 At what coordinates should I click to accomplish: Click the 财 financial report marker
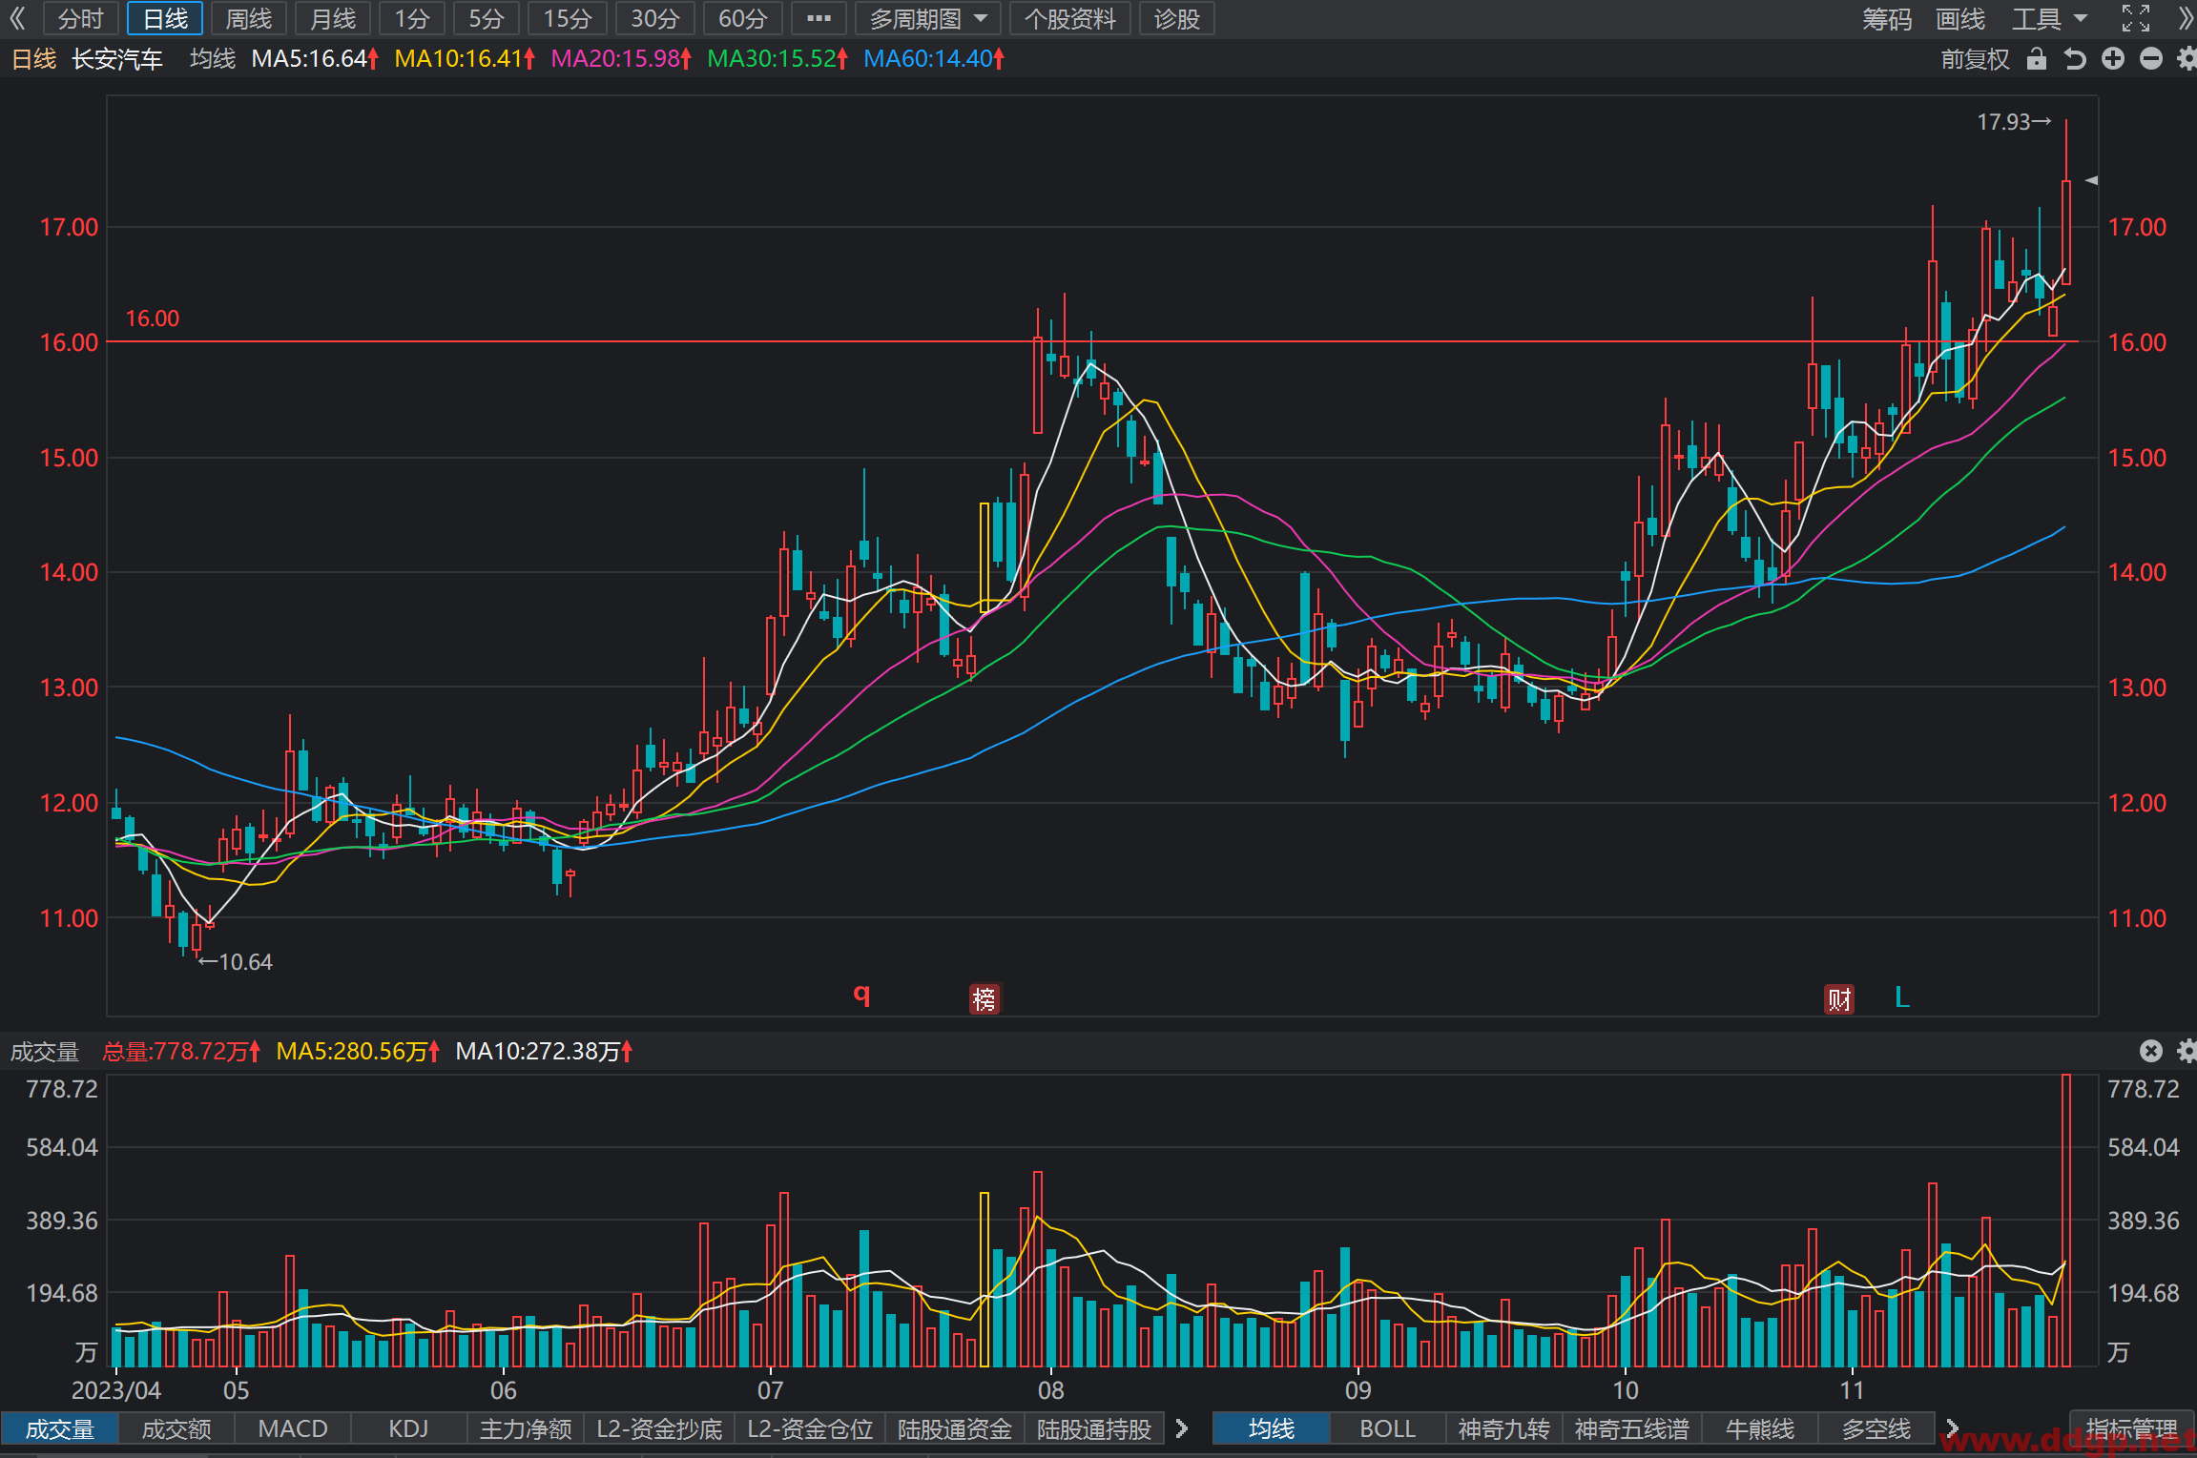coord(1839,998)
